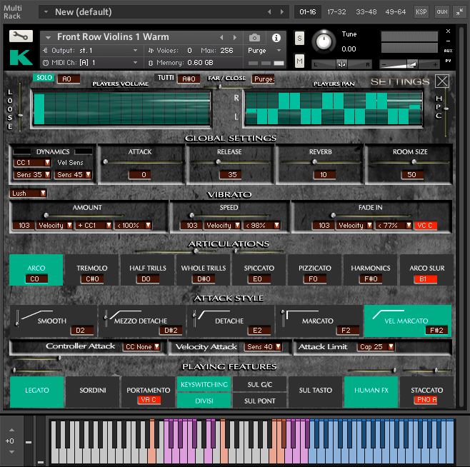Toggle Keyswitching on or off

point(204,384)
